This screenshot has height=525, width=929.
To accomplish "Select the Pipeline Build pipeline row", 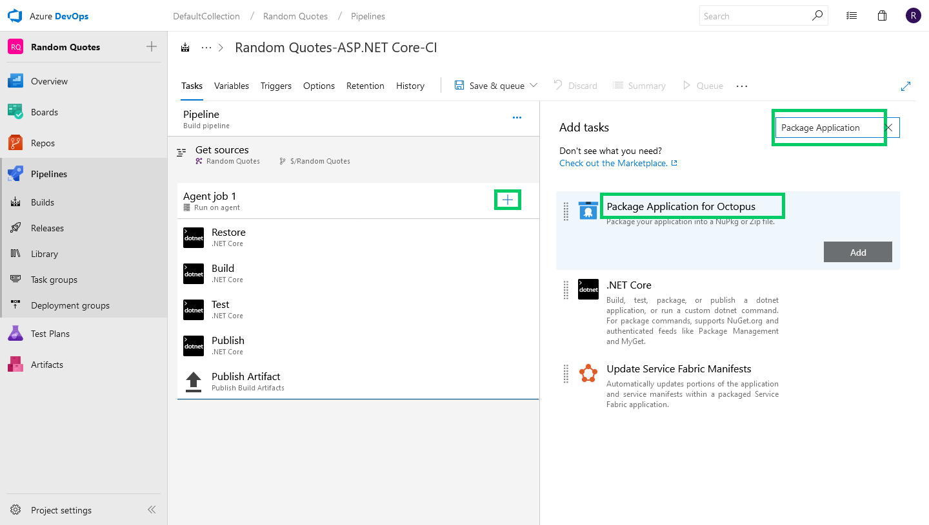I will [x=353, y=119].
